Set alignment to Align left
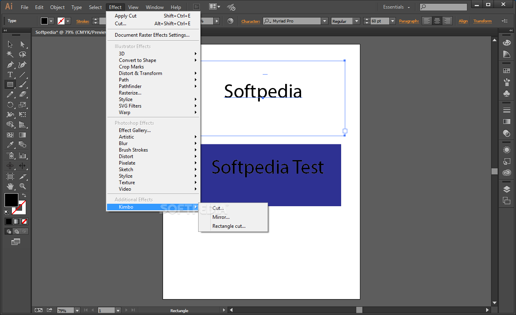Viewport: 516px width, 315px height. click(427, 21)
